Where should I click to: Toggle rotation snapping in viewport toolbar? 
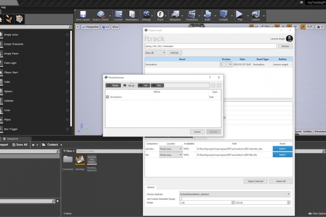[289, 27]
